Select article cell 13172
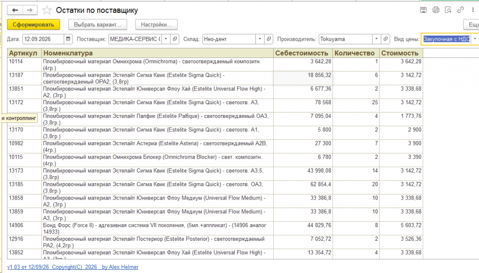479x273 pixels. tap(24, 106)
